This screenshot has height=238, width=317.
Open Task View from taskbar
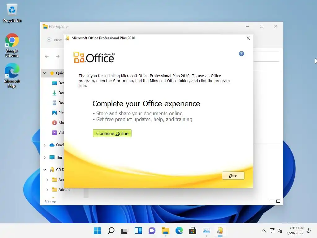pos(124,231)
